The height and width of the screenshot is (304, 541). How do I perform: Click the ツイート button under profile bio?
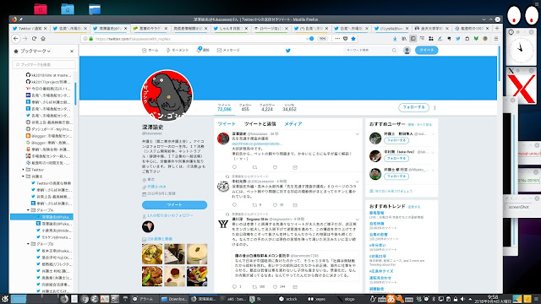click(x=174, y=204)
